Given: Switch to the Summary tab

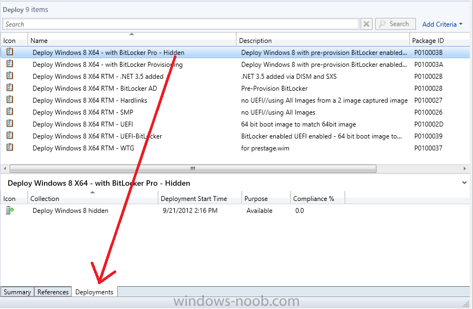Looking at the screenshot, I should [x=17, y=292].
